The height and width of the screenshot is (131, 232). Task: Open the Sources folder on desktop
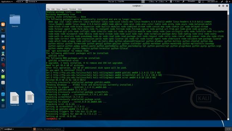coord(15,21)
